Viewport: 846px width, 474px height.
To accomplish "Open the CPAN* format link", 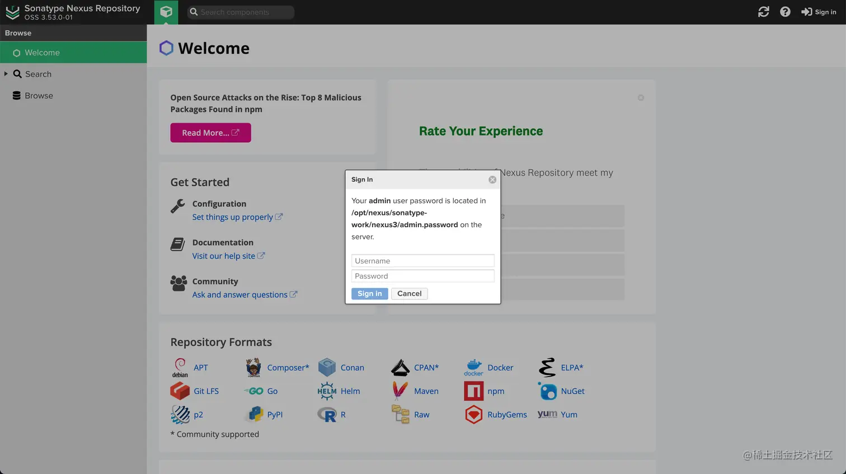I will pos(426,368).
